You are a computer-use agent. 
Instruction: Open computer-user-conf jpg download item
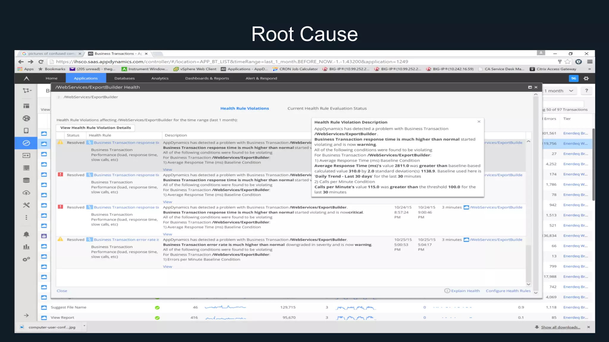click(x=48, y=327)
